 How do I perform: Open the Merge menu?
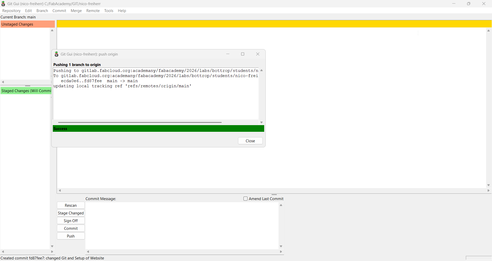[76, 11]
